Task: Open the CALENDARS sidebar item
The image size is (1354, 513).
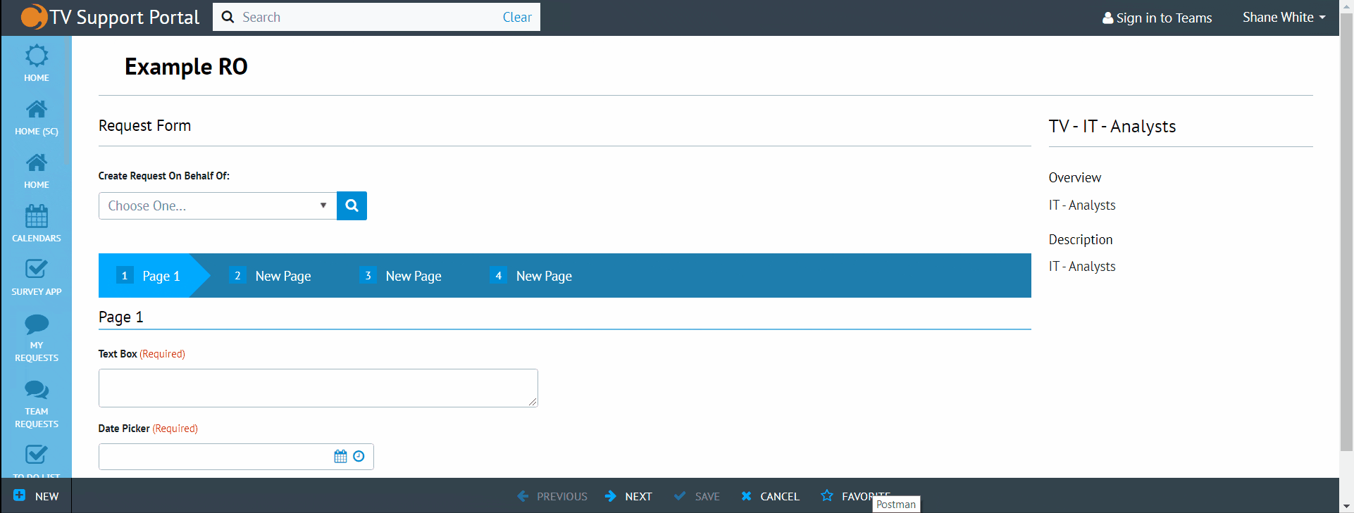Action: (x=37, y=224)
